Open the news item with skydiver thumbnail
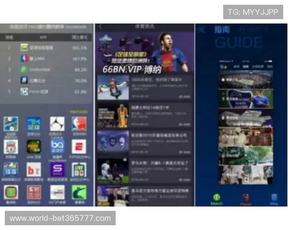 coord(145,87)
